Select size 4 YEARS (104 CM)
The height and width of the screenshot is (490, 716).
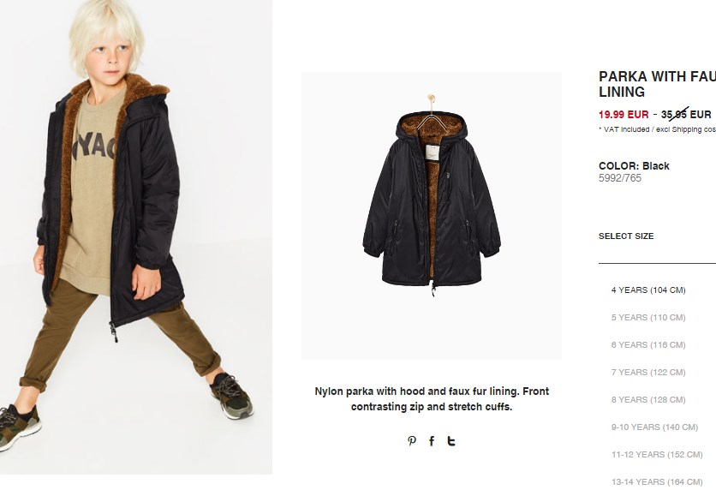click(x=648, y=290)
